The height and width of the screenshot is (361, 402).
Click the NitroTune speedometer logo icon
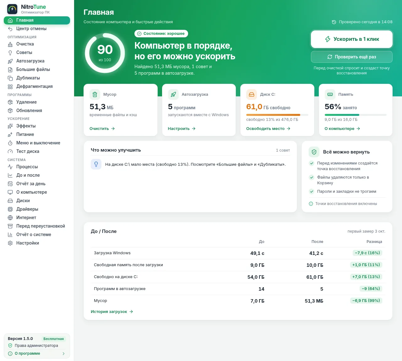12,9
